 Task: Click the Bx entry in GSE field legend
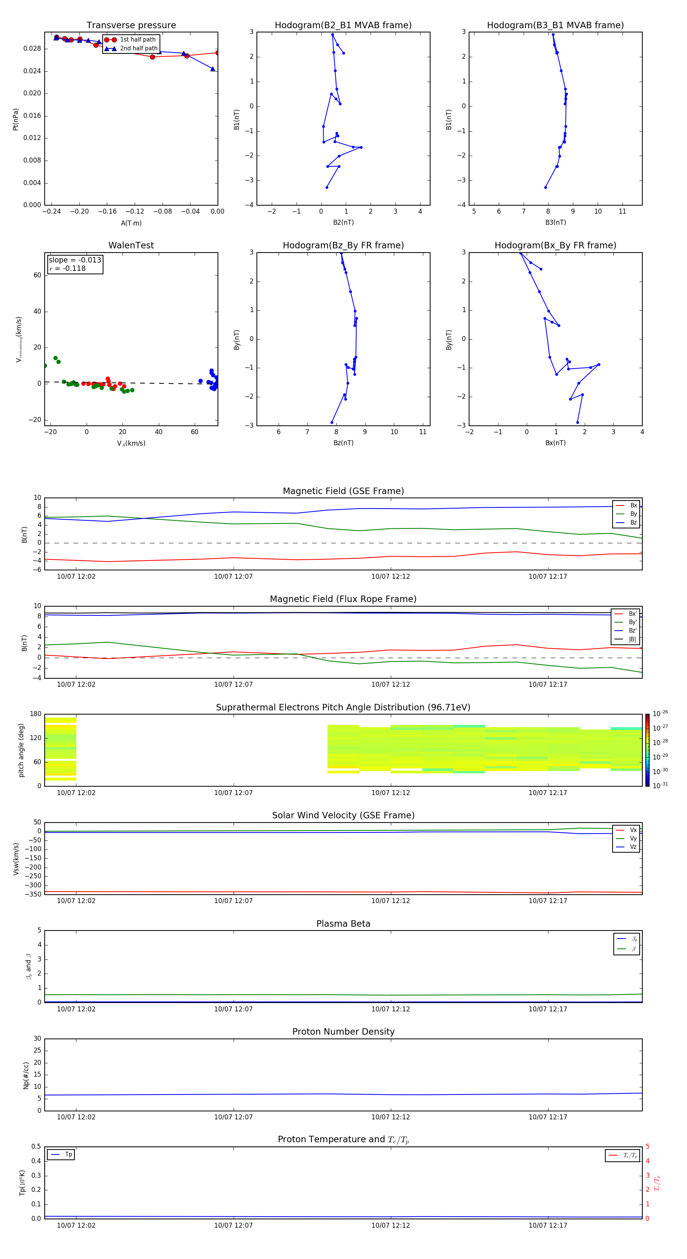click(x=626, y=506)
